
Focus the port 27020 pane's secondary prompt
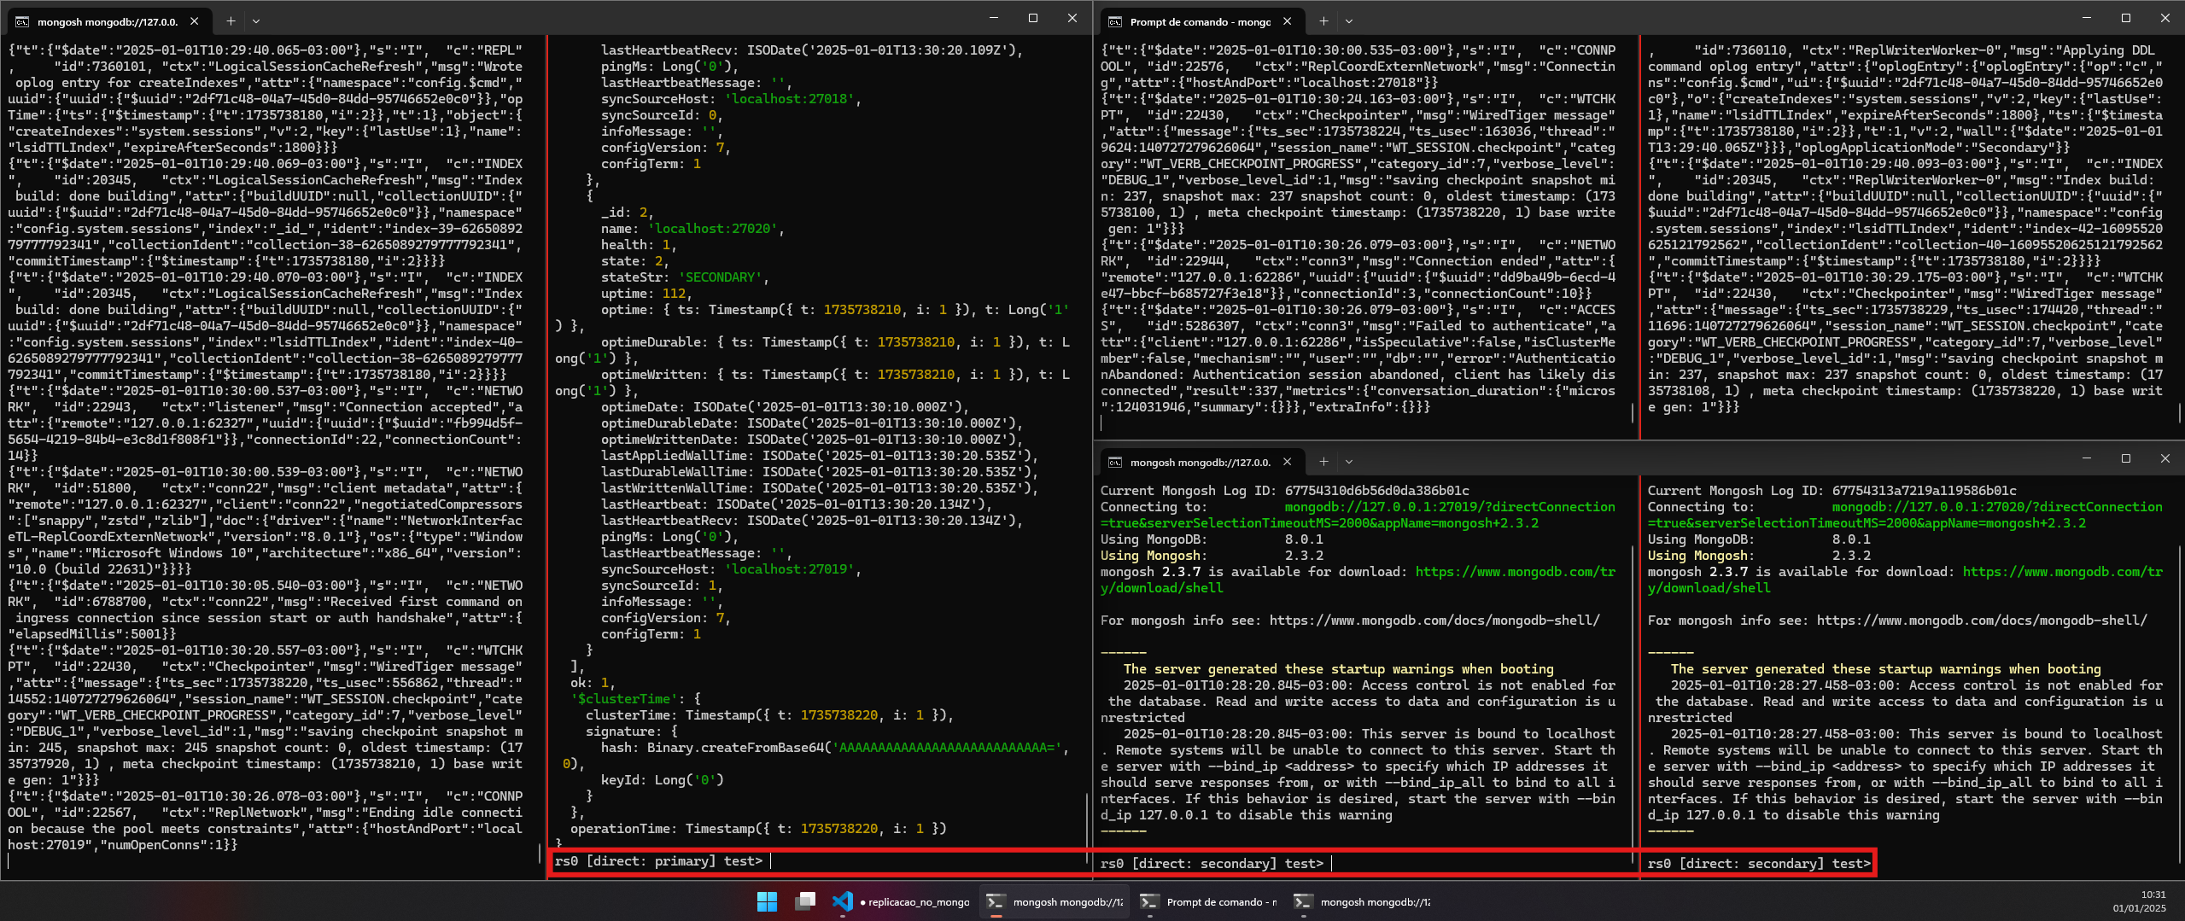point(1759,864)
